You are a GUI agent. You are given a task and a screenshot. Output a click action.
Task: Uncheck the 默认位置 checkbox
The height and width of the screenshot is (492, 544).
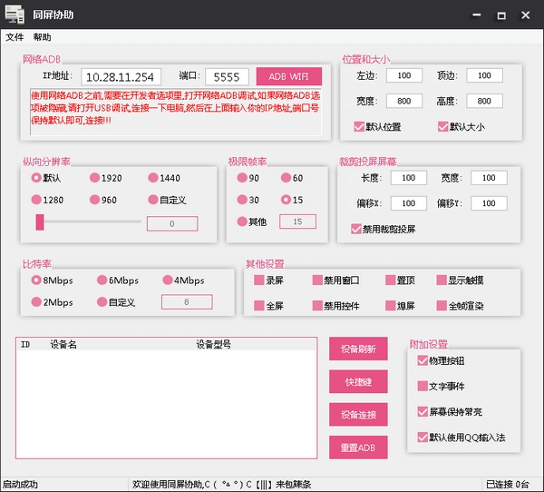click(360, 126)
